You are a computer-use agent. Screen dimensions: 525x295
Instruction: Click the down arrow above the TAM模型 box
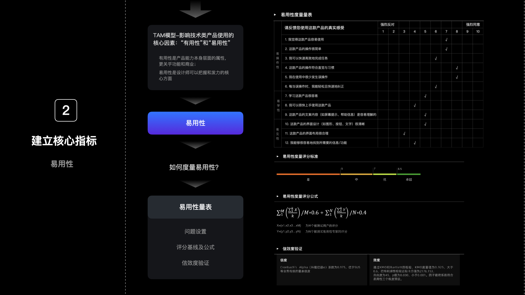click(195, 10)
